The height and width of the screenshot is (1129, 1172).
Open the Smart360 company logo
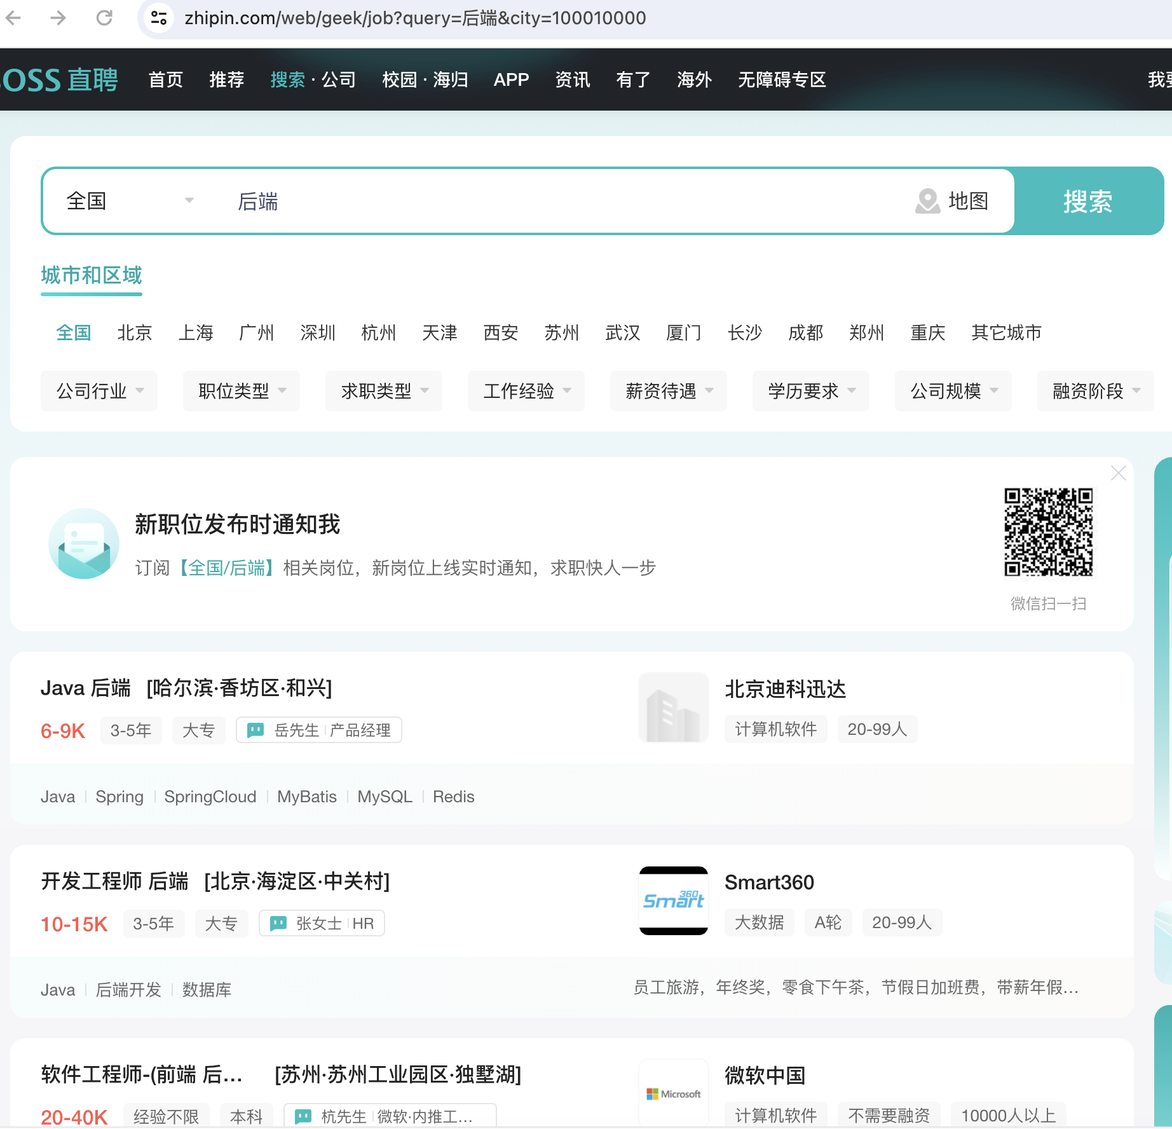pyautogui.click(x=674, y=901)
